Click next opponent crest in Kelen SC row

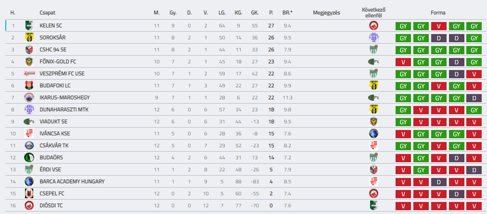coord(374,25)
